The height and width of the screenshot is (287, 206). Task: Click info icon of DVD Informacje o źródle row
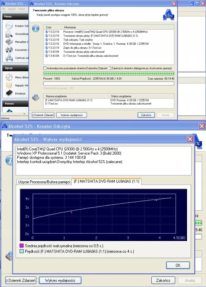tap(46, 44)
